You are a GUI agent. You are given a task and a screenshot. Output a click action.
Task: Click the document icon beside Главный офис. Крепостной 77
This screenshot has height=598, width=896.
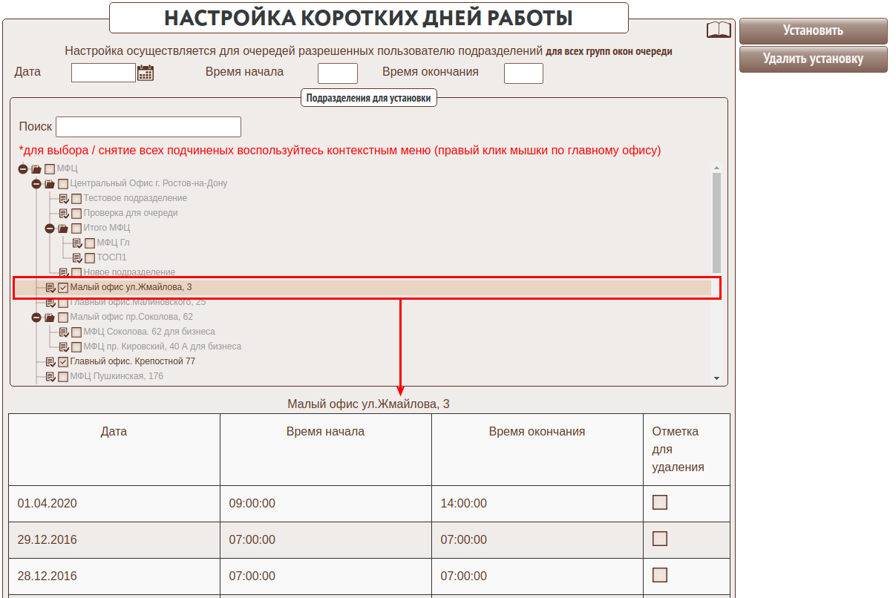pos(50,362)
